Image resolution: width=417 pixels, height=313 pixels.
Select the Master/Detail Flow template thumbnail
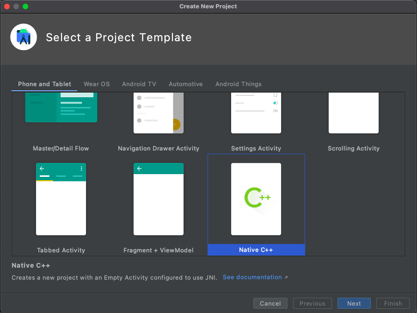[61, 107]
